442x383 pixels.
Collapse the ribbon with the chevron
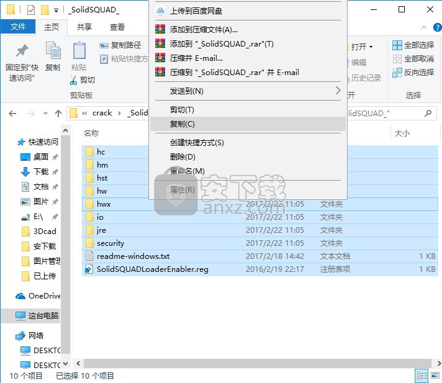[x=423, y=27]
